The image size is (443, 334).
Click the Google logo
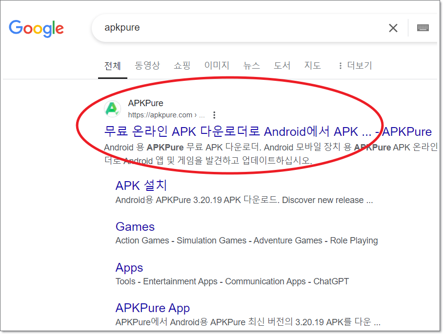36,28
